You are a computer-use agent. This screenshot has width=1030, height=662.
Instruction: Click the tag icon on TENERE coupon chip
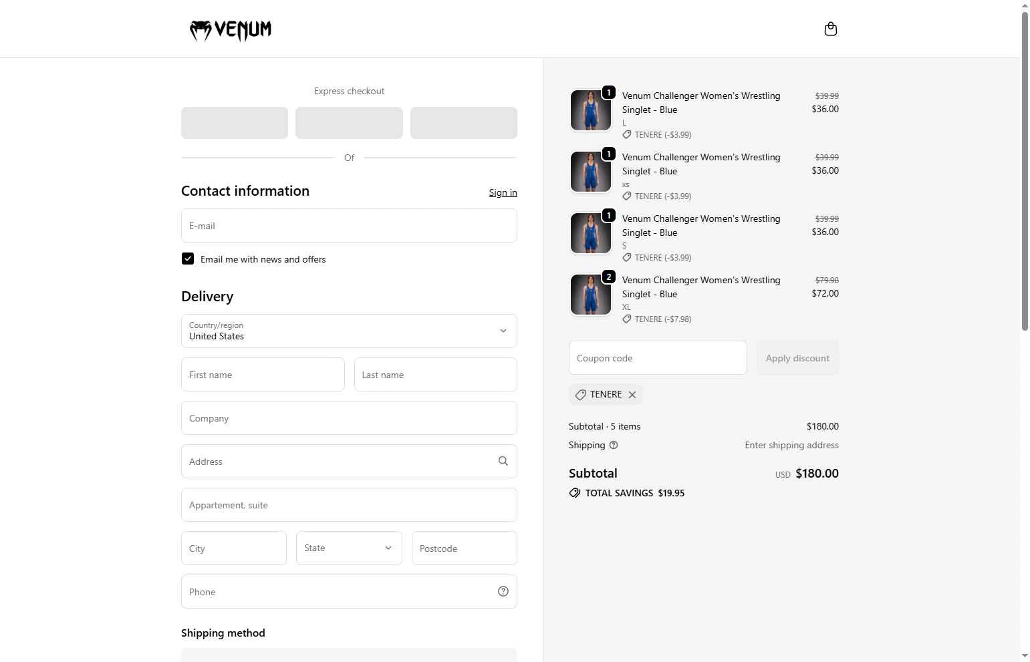(x=580, y=395)
